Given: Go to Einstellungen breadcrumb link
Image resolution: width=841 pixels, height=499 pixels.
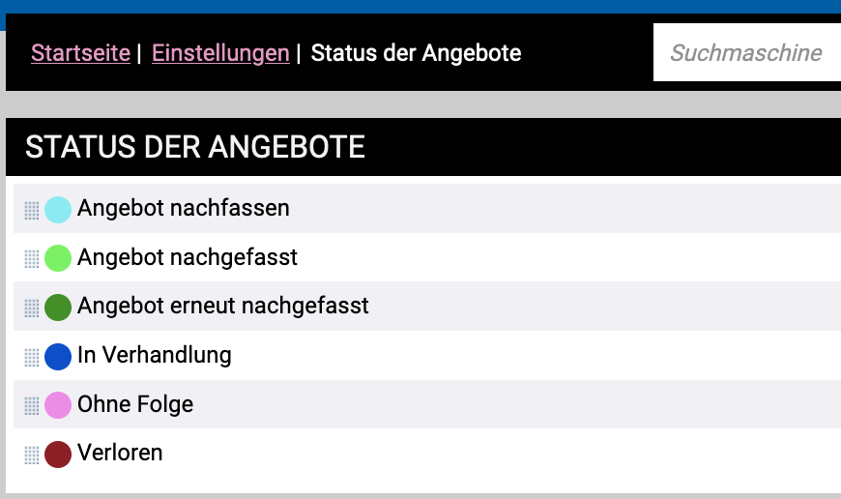Looking at the screenshot, I should click(220, 53).
